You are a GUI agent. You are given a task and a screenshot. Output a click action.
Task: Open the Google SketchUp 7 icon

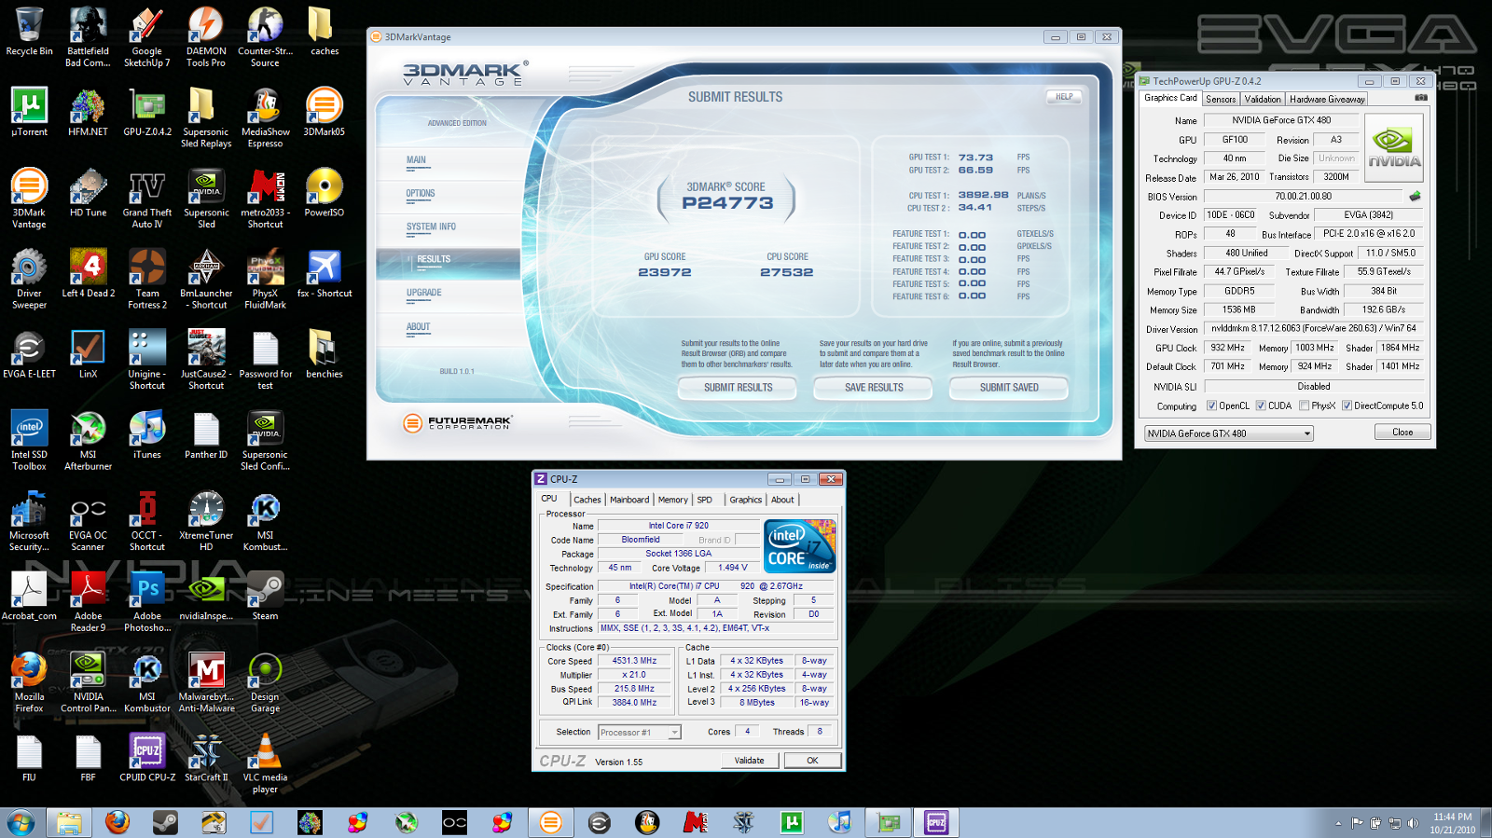coord(147,37)
